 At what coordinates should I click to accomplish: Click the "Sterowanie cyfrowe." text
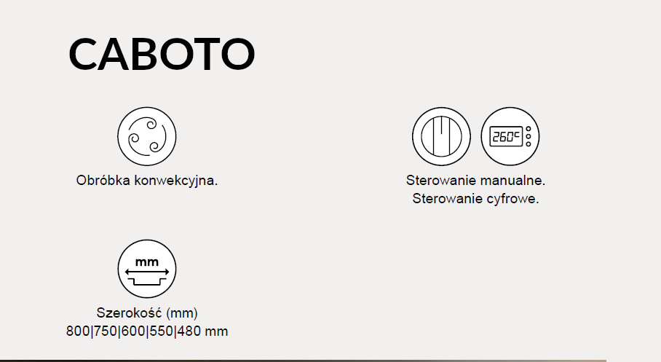click(475, 199)
